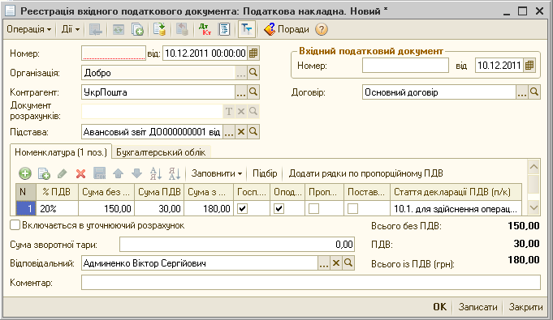Click the OK button
Image resolution: width=553 pixels, height=320 pixels.
point(439,307)
